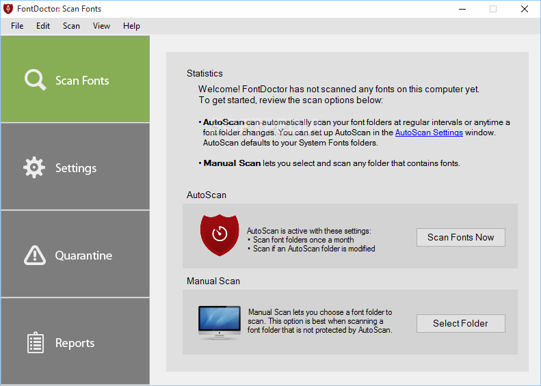
Task: Click the Select Folder button
Action: (x=460, y=323)
